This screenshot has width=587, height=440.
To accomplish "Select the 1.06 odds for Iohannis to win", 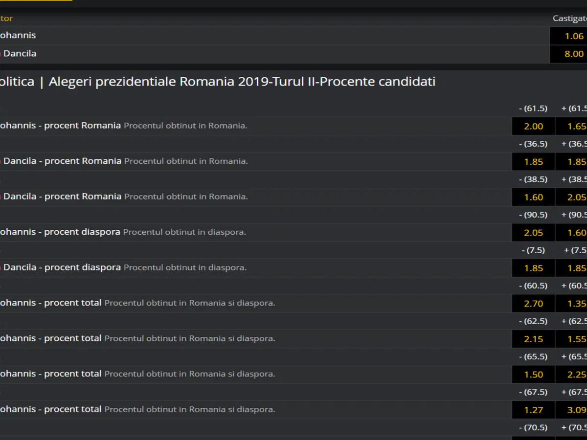I will 568,36.
